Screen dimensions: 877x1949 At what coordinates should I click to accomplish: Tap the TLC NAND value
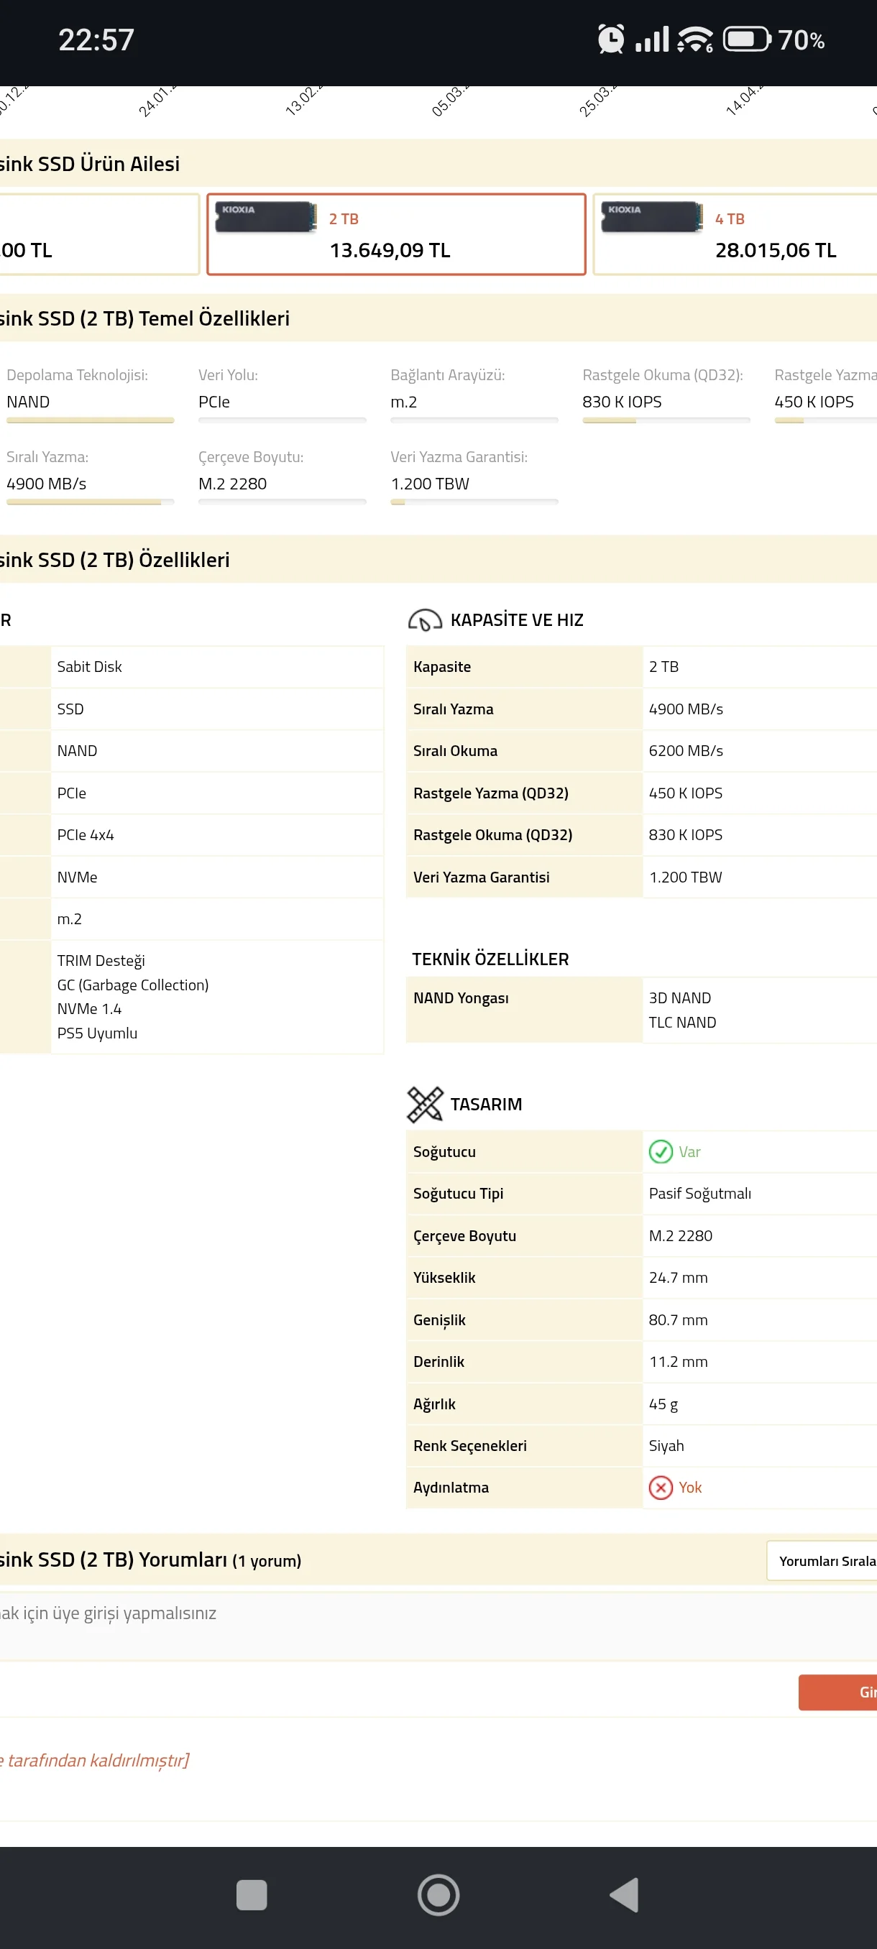(682, 1022)
